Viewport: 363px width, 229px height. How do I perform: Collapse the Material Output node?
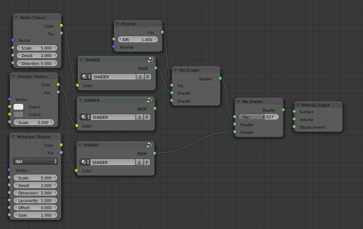point(298,105)
